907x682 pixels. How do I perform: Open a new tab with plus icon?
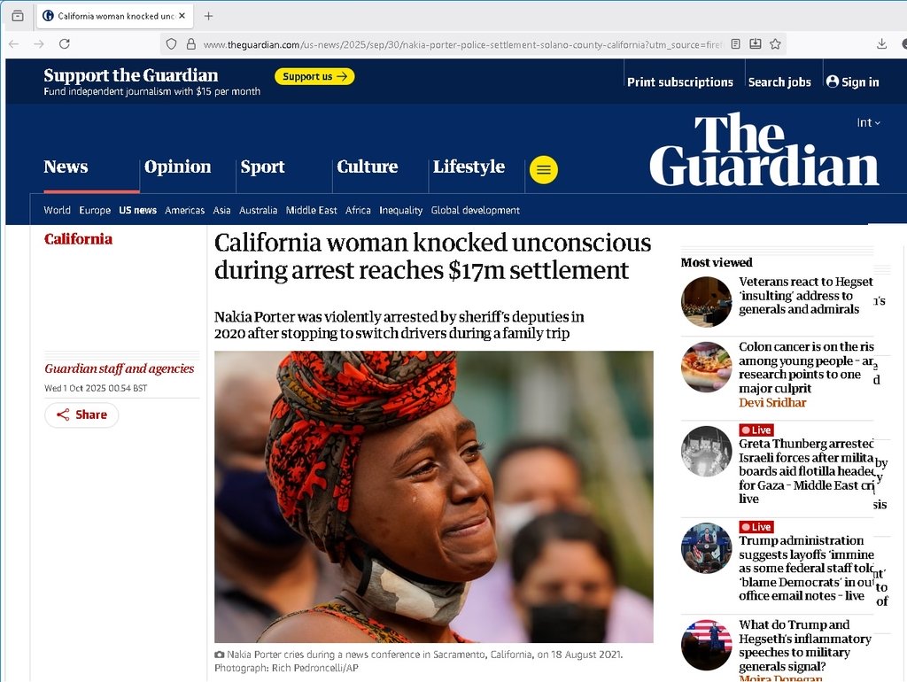click(208, 16)
